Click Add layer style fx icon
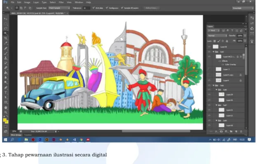 click(x=216, y=132)
